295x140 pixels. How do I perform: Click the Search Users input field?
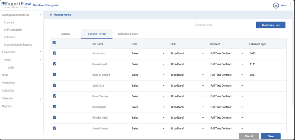click(224, 25)
